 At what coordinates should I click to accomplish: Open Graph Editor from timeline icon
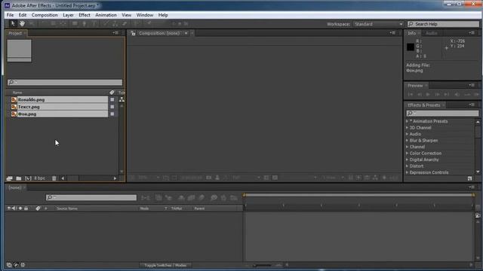(x=234, y=197)
